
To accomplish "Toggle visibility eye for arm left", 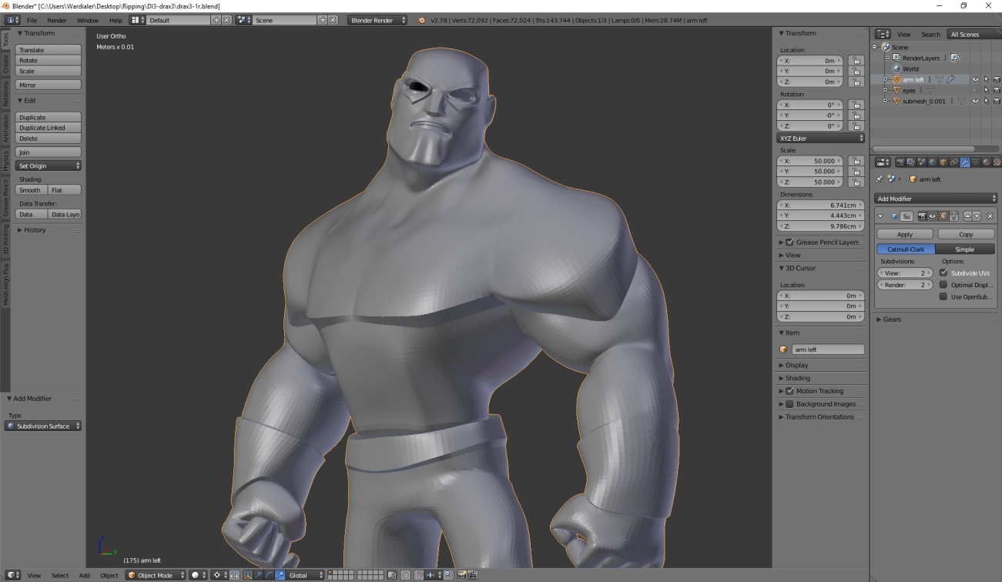I will (975, 79).
